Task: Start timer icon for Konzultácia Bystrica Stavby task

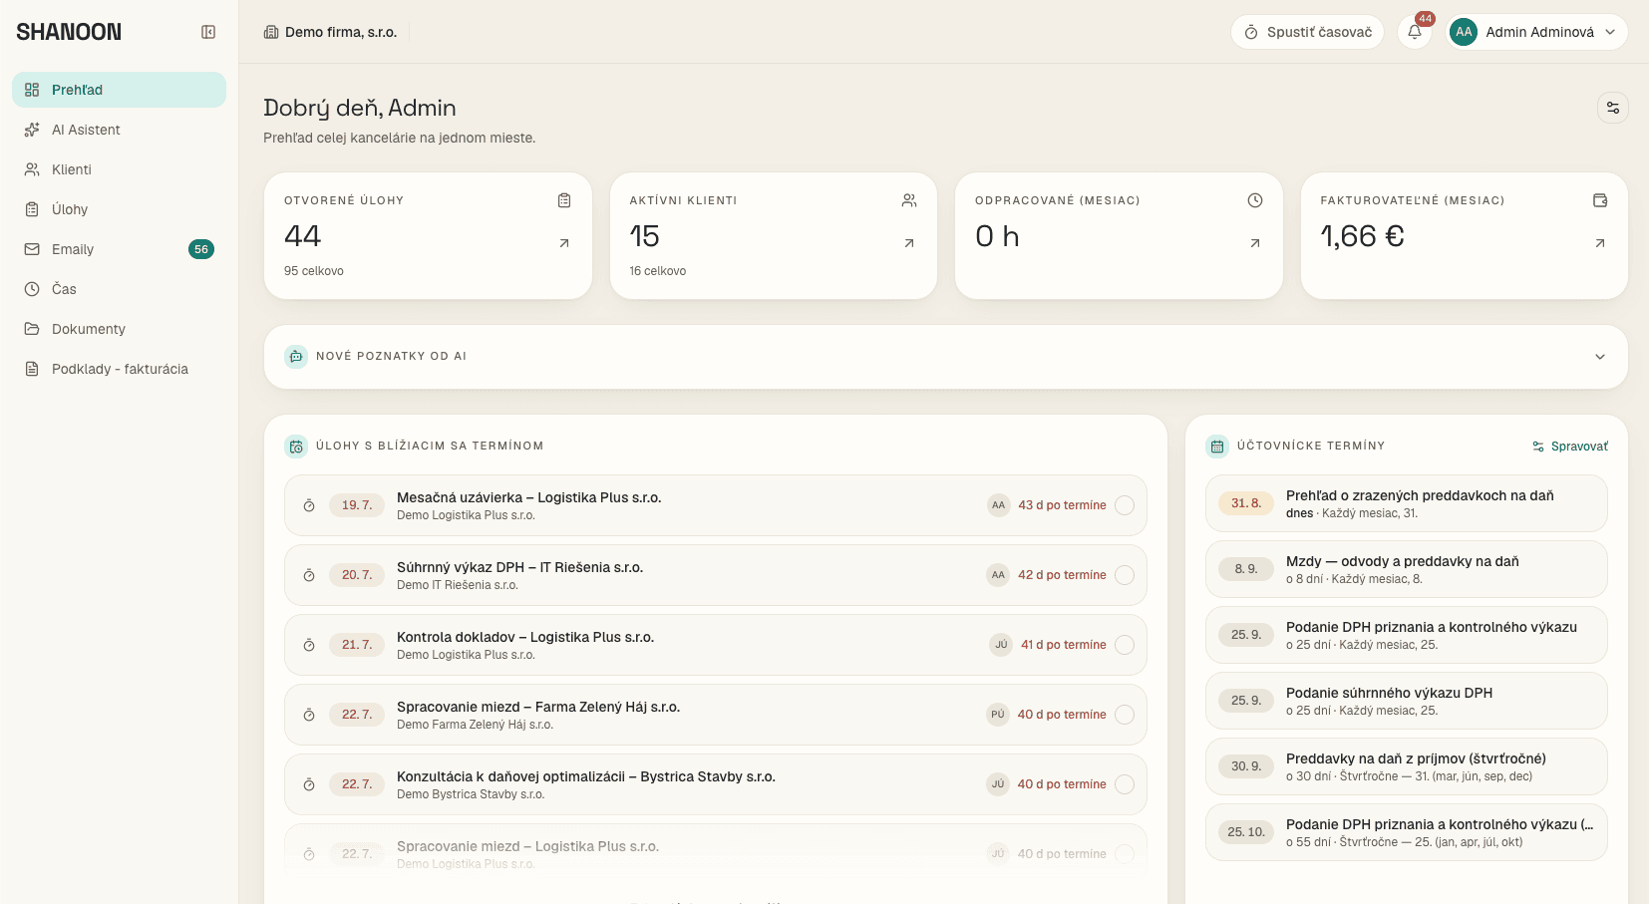Action: (x=309, y=784)
